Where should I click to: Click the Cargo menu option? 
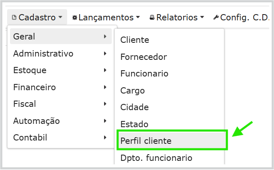pyautogui.click(x=133, y=91)
